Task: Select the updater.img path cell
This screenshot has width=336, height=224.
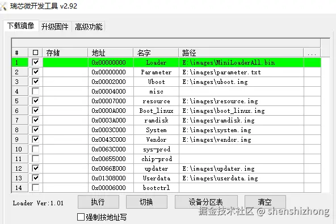Action: 242,168
